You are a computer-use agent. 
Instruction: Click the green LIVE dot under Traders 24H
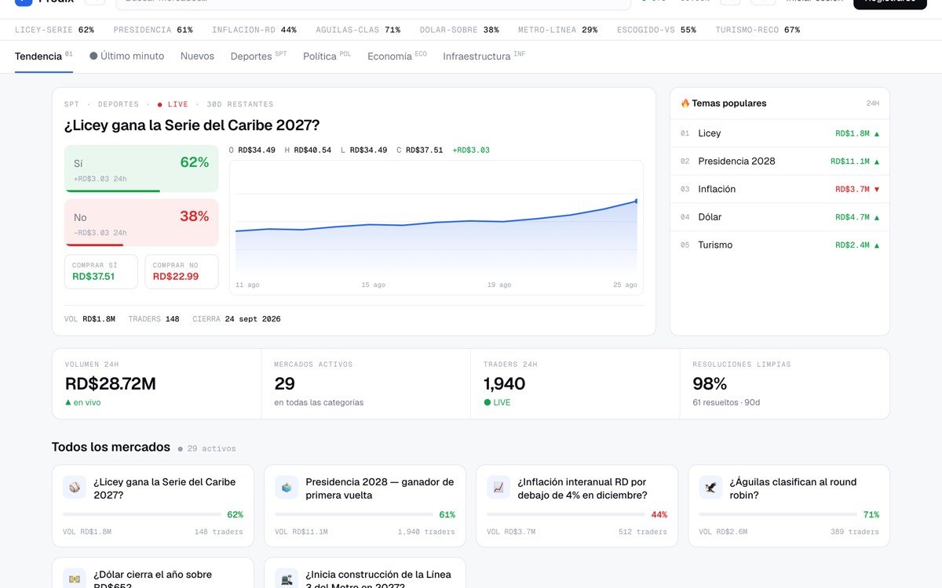tap(487, 402)
